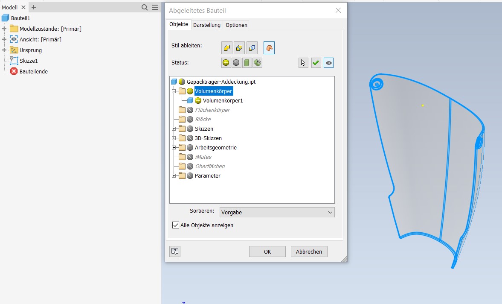Toggle status icon of 3D-Skizzen folder
The height and width of the screenshot is (304, 502).
pos(190,138)
